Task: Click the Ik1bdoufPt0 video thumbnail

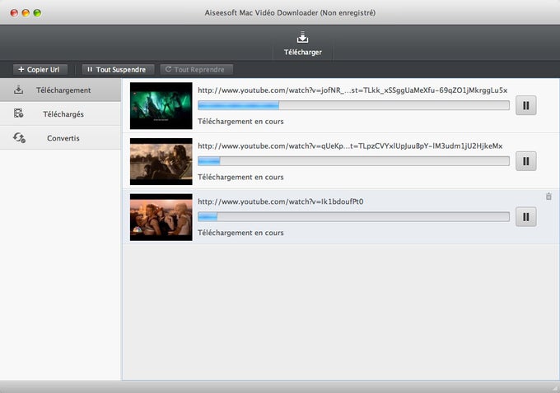Action: [161, 217]
